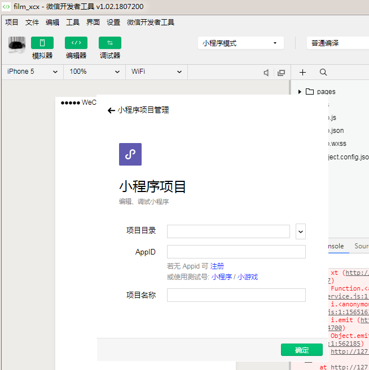Viewport: 369px width, 370px height.
Task: Click the green 确定 confirm button
Action: (302, 350)
